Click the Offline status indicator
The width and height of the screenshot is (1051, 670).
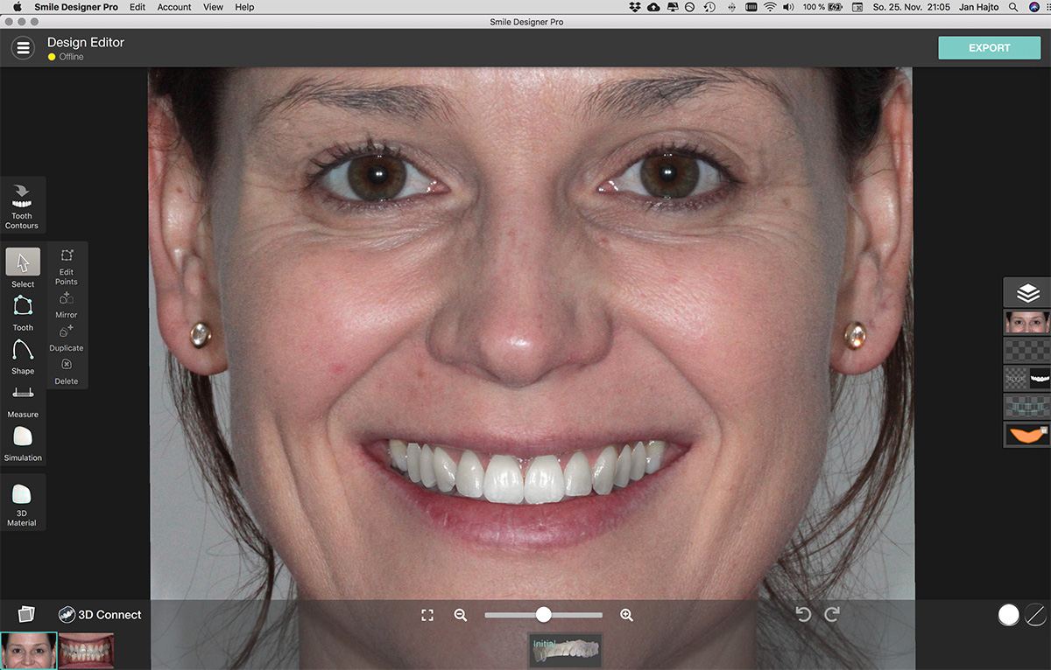click(66, 57)
